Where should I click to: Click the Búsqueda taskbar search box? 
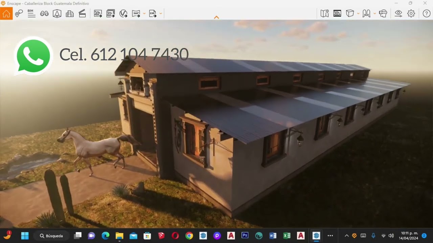click(x=52, y=236)
